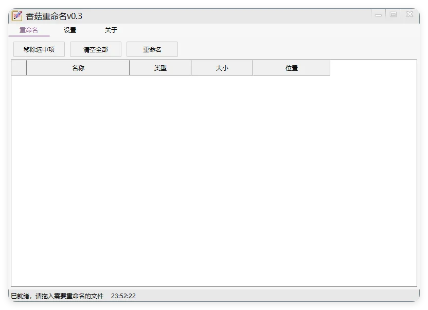Close the 香菇重命名 application
Viewport: 428px width, 310px height.
pyautogui.click(x=409, y=14)
